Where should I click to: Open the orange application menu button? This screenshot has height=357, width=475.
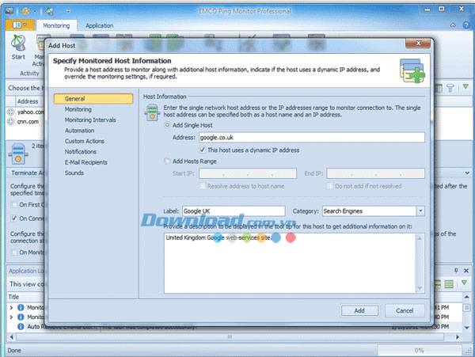click(19, 25)
